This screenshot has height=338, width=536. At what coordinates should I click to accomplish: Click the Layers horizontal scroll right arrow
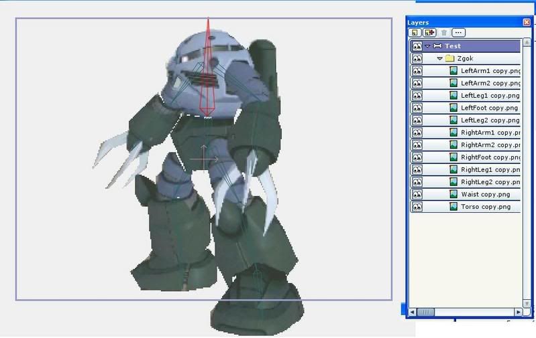pyautogui.click(x=519, y=312)
